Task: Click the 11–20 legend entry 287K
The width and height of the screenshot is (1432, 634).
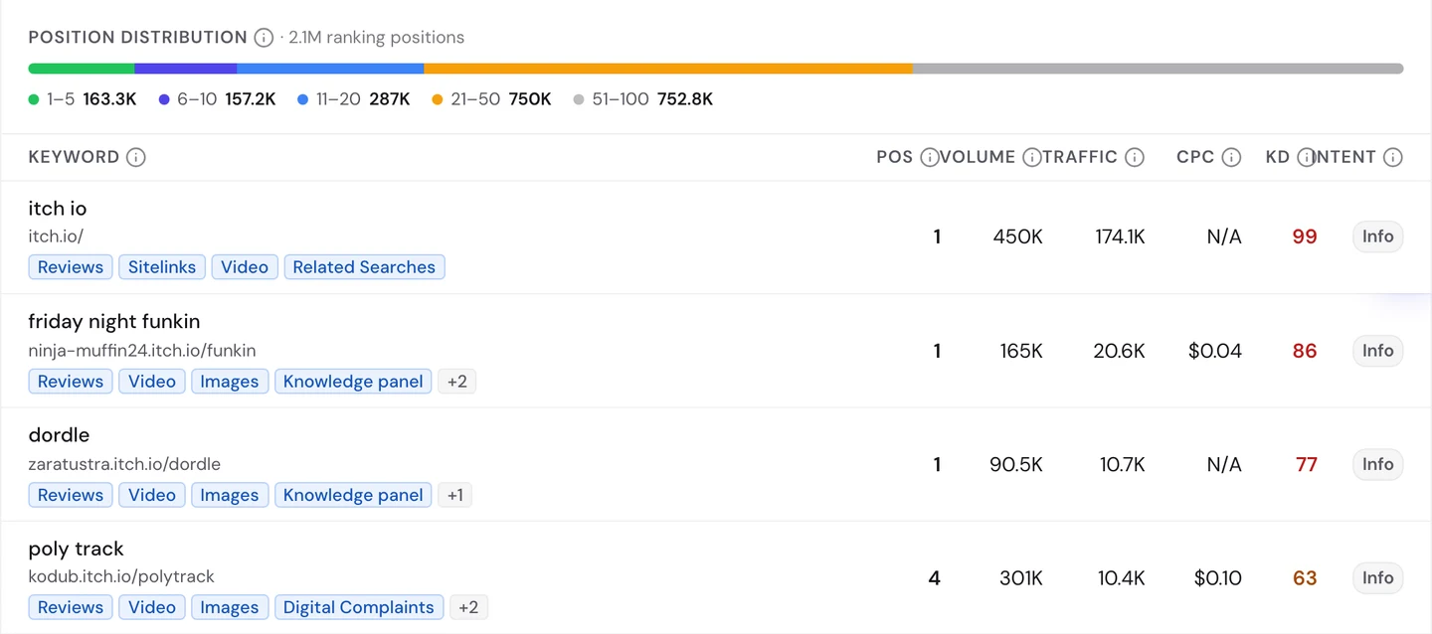Action: point(354,99)
